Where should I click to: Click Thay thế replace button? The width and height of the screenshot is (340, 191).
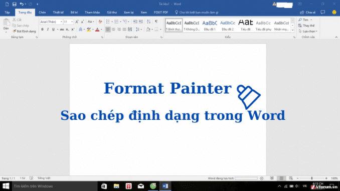point(306,26)
